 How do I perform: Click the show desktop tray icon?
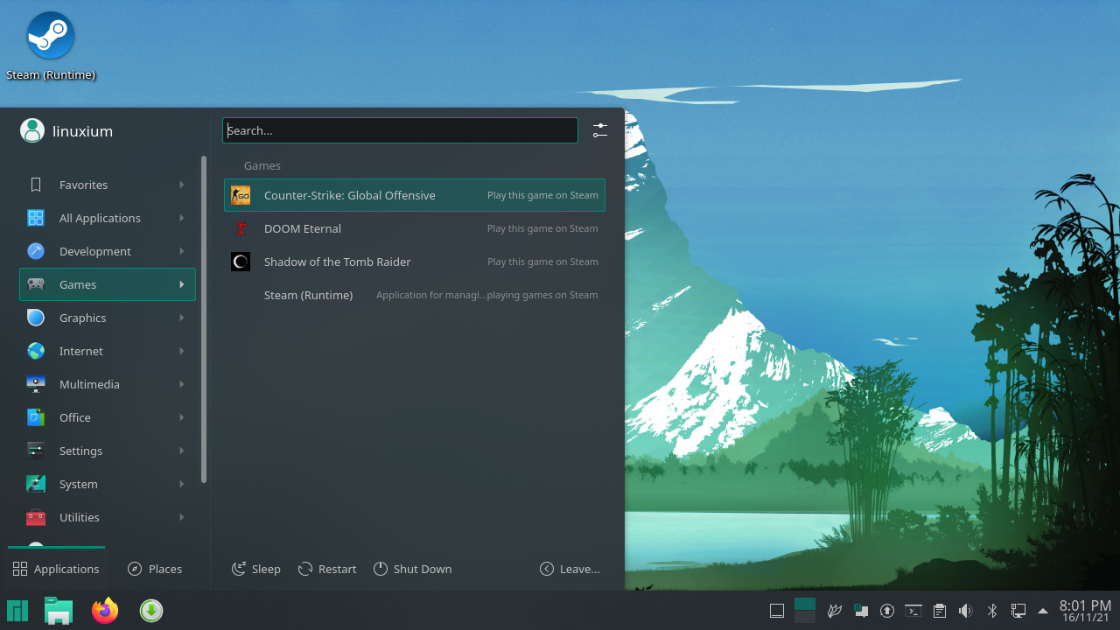pos(776,611)
